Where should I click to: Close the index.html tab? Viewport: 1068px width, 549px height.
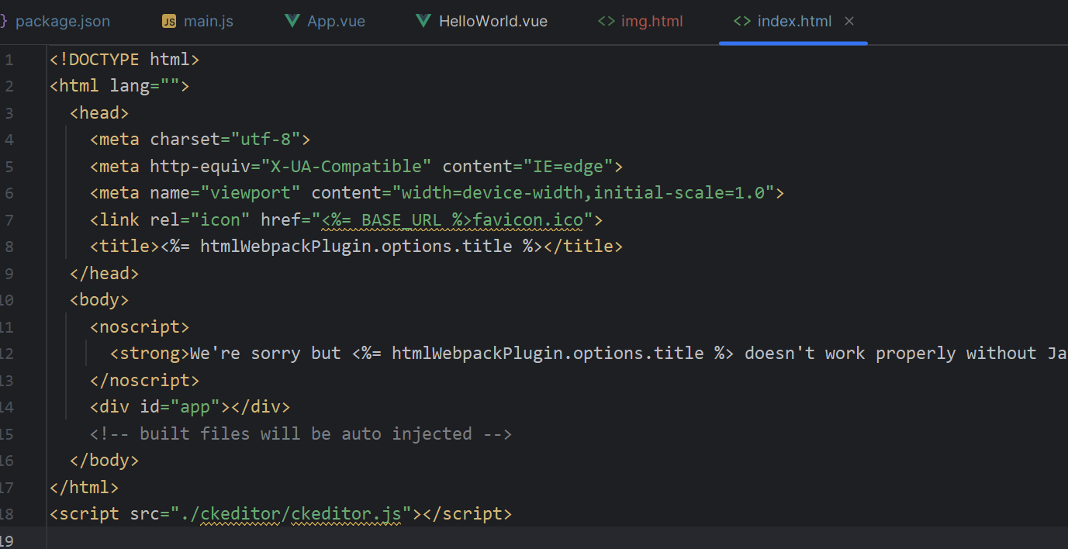(x=849, y=21)
